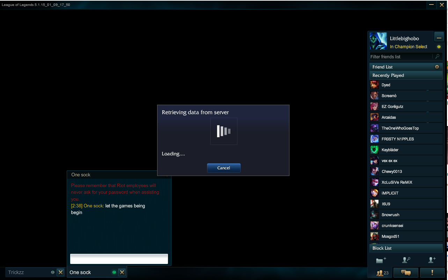Collapse the Recently Played section

[406, 75]
